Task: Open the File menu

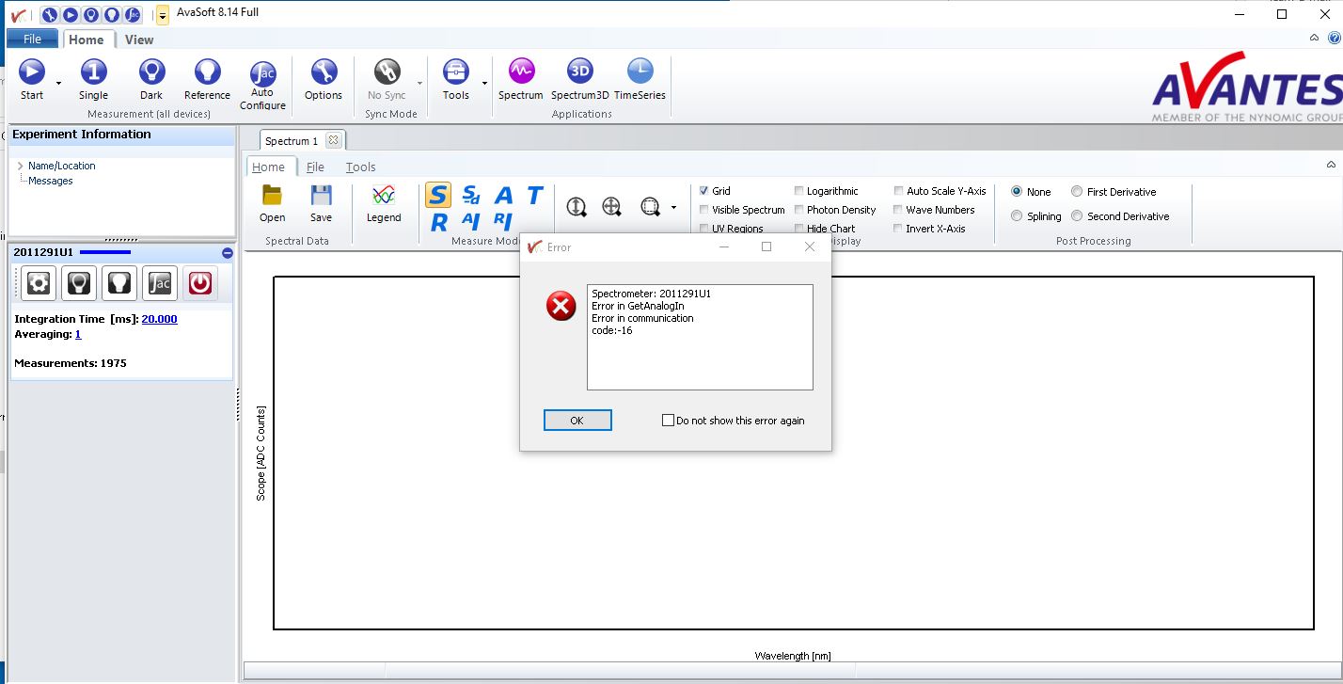Action: pos(32,40)
